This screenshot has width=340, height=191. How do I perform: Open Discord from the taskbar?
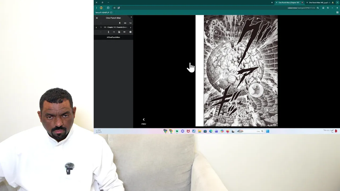[182, 131]
